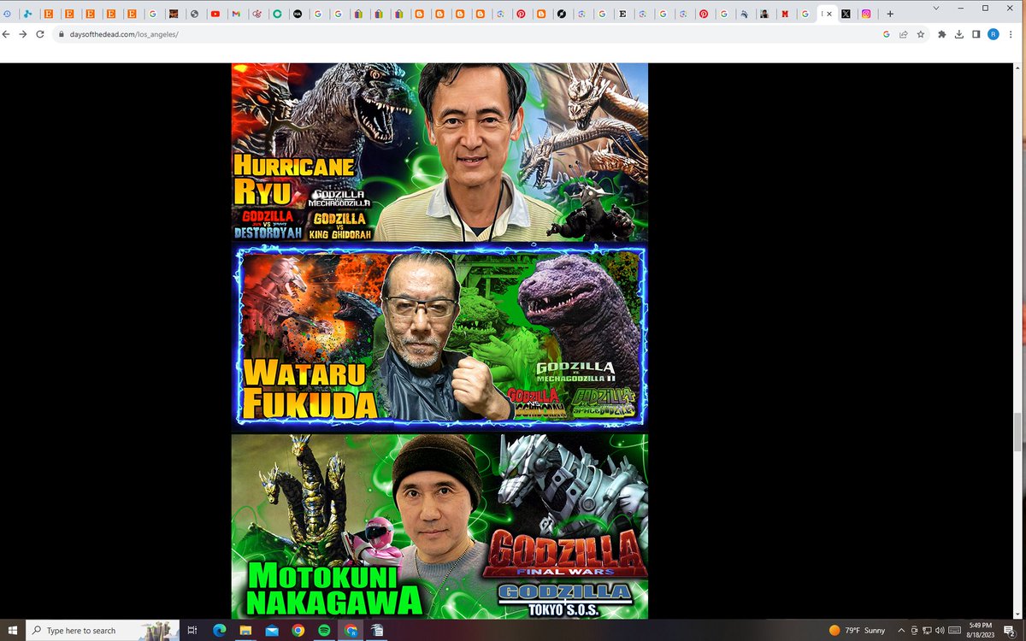
Task: Switch to the X (Twitter) tab
Action: (846, 14)
